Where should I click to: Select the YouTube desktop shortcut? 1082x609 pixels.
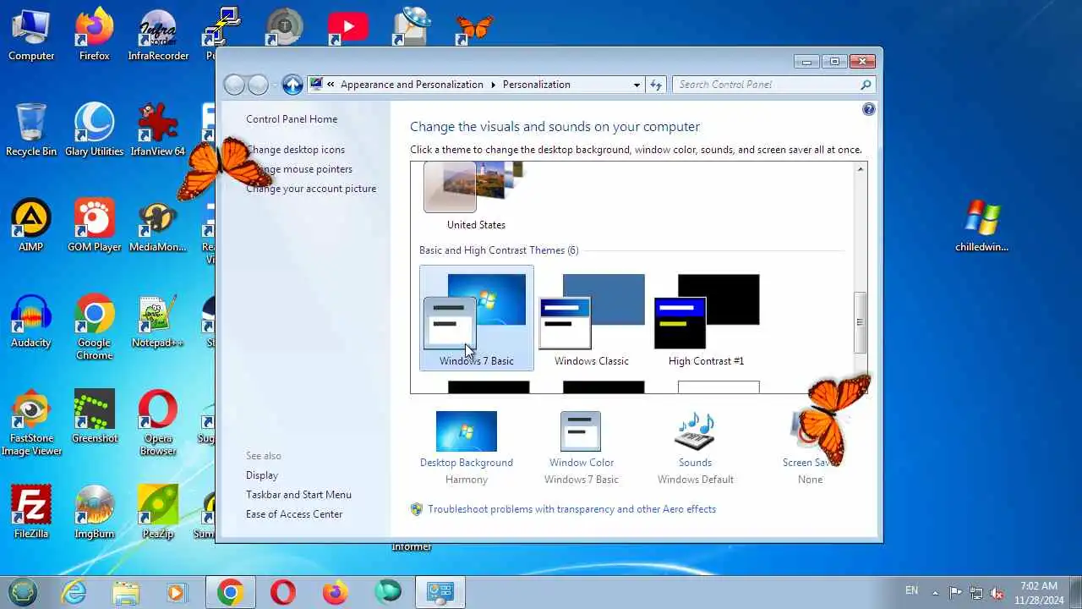[x=347, y=27]
